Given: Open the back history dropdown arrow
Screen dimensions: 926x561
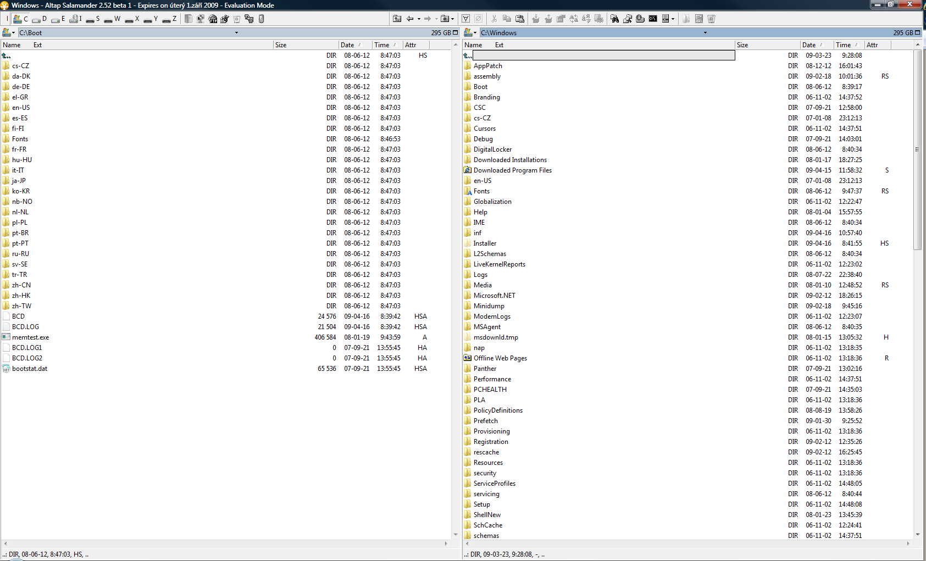Looking at the screenshot, I should pos(419,19).
